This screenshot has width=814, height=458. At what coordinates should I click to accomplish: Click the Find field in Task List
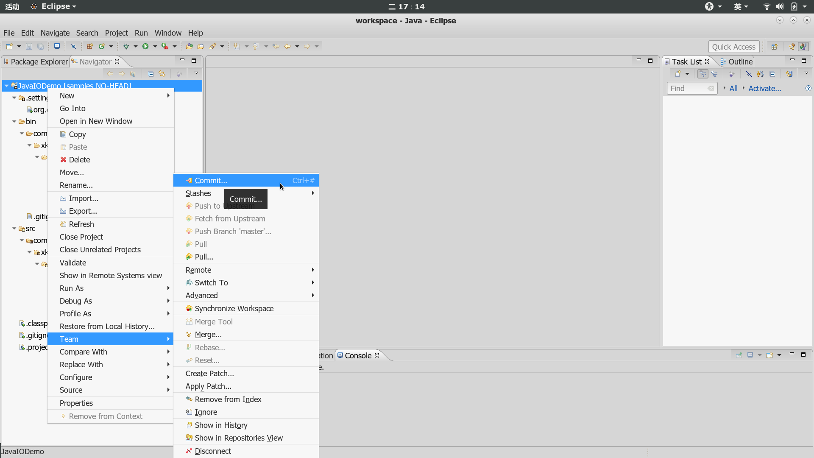[692, 88]
